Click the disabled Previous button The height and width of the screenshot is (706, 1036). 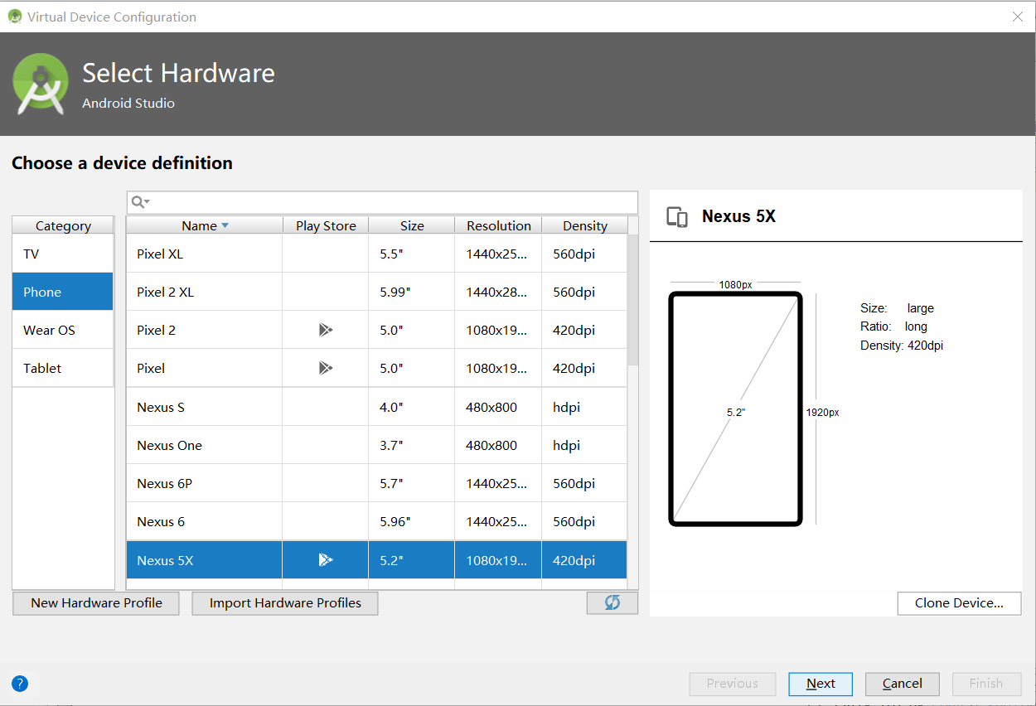pos(733,684)
